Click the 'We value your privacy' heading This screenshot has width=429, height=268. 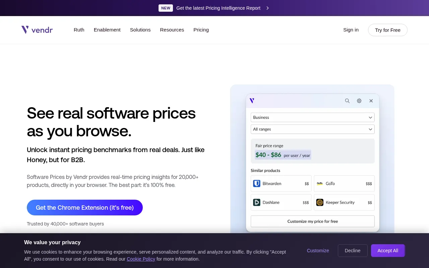(x=52, y=242)
